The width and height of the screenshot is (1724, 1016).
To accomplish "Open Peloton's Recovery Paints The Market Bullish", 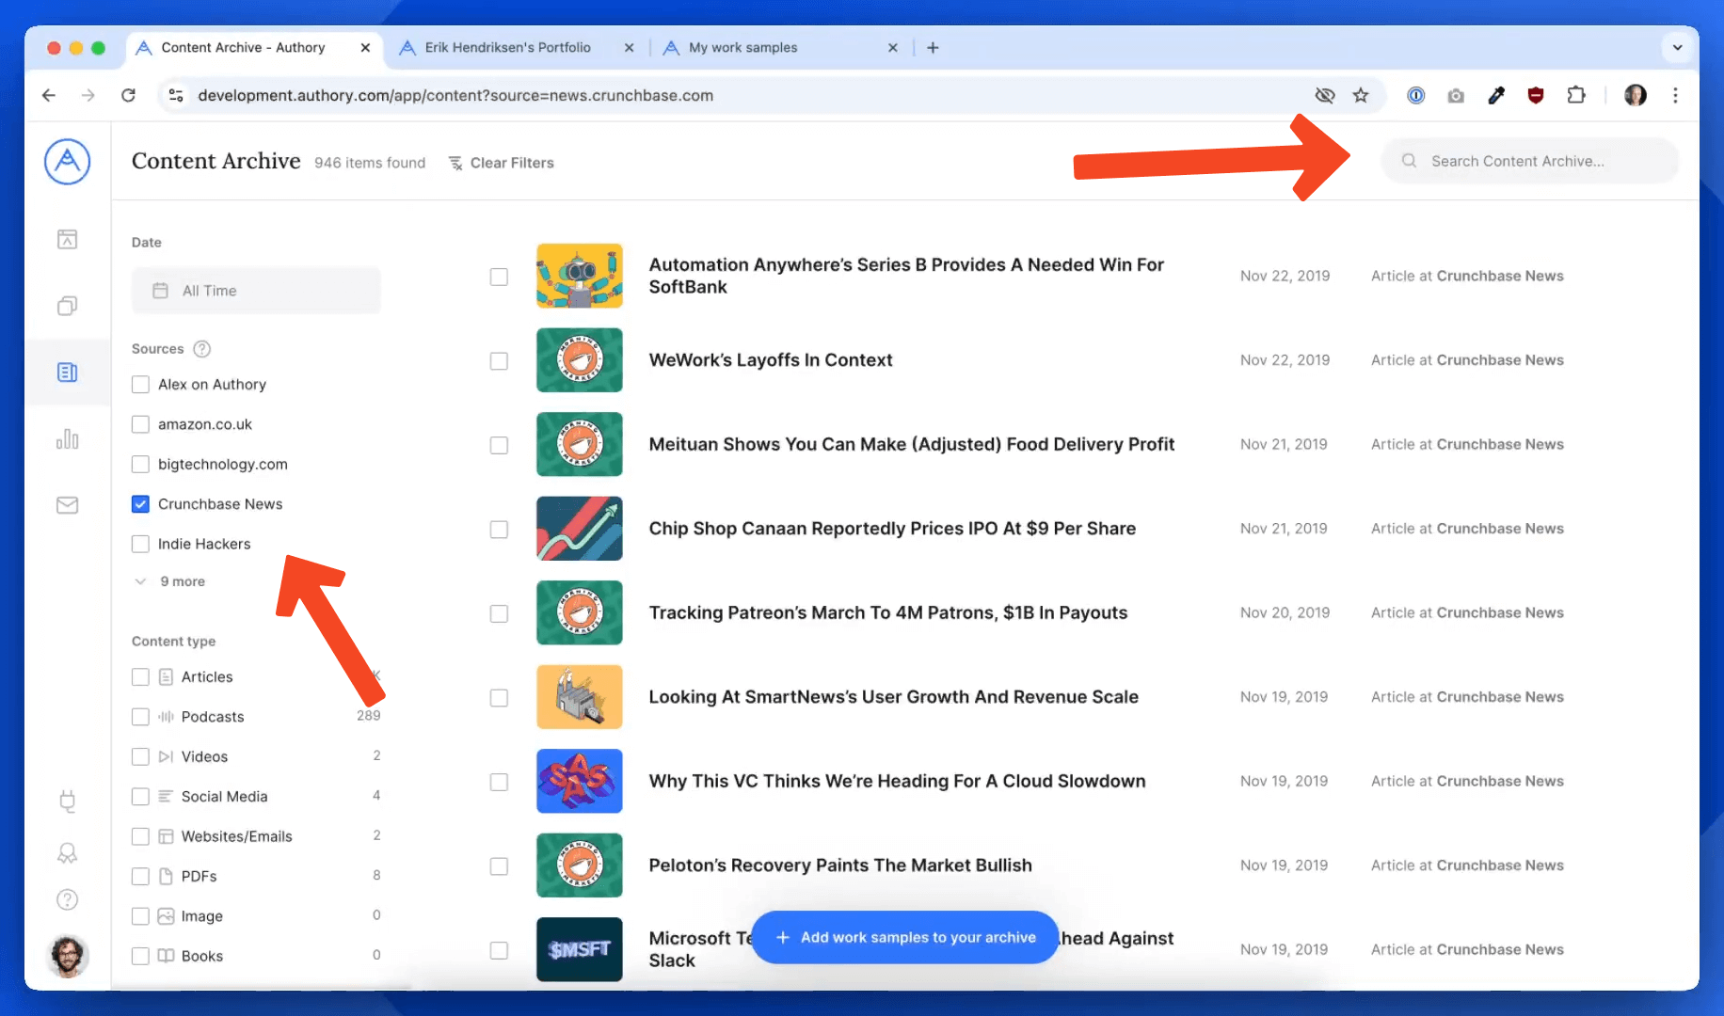I will point(840,865).
